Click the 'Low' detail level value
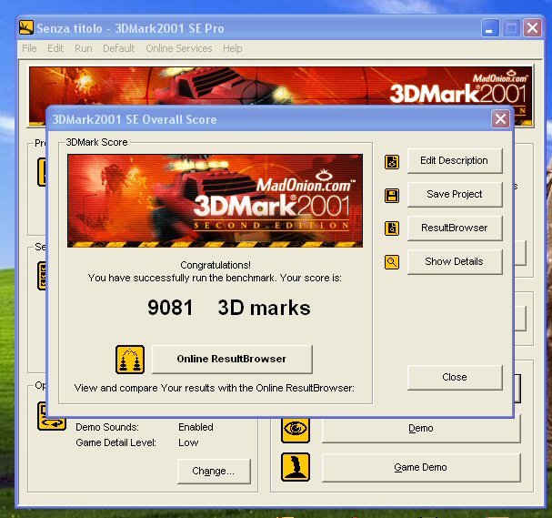Image resolution: width=552 pixels, height=518 pixels. pyautogui.click(x=188, y=443)
